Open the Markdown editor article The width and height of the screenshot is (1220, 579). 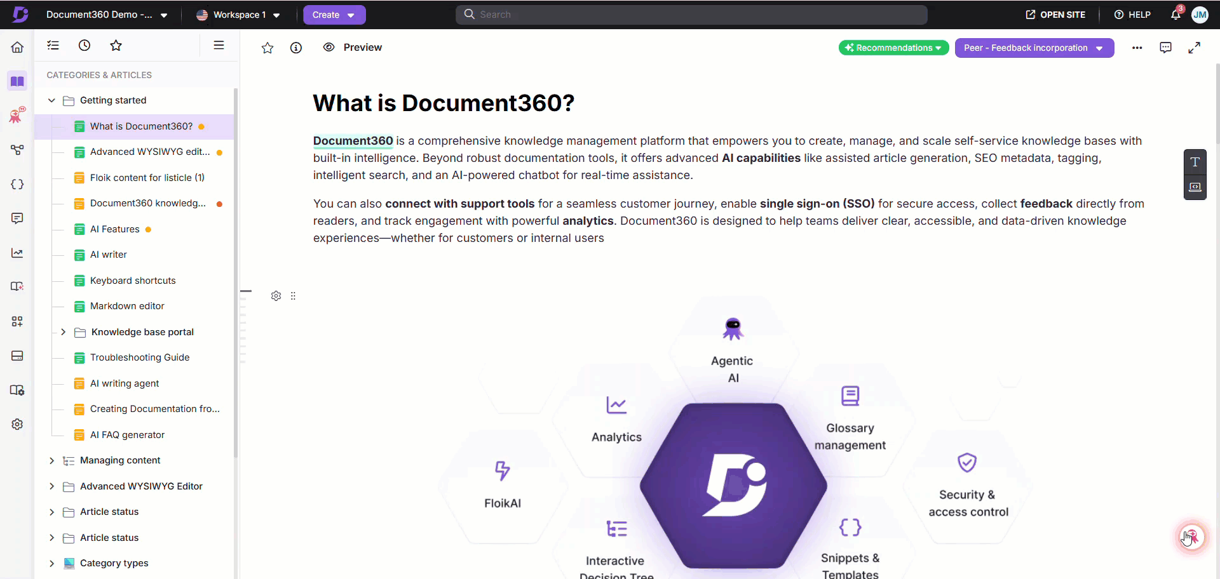[127, 306]
